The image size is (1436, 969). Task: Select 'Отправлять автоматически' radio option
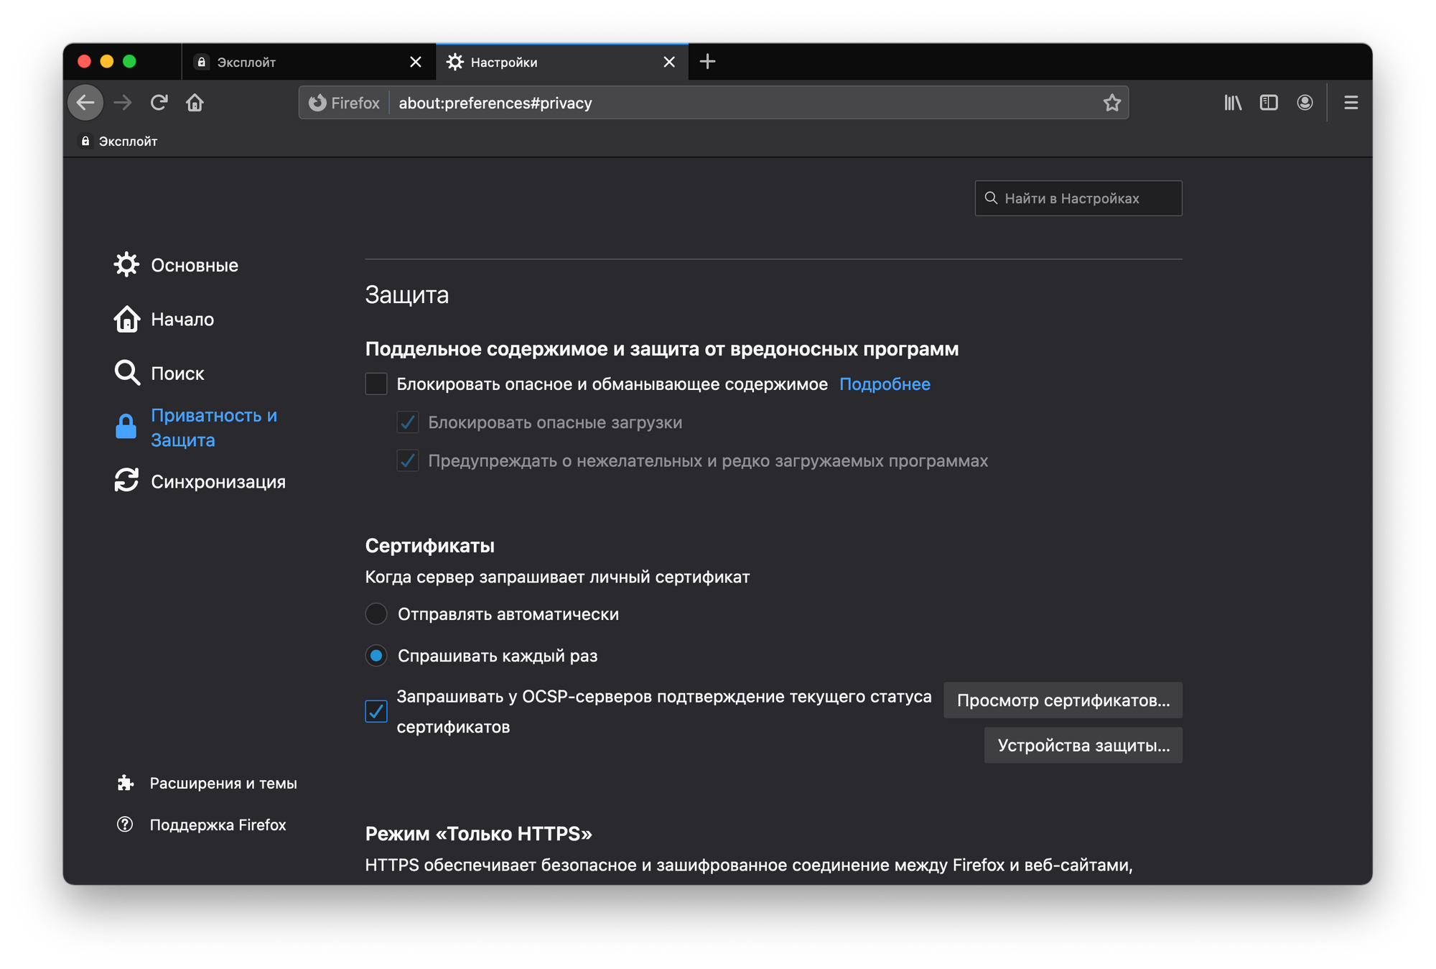point(376,614)
